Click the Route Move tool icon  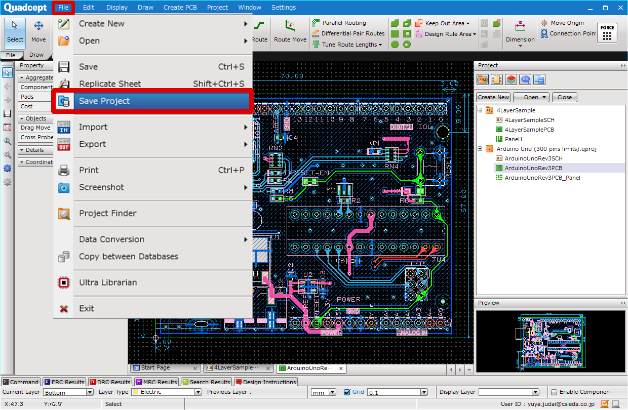290,26
